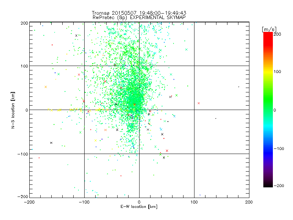Screen dimensions: 293x220
Task: Click the y-axis '-200' tick label
Action: pos(23,197)
